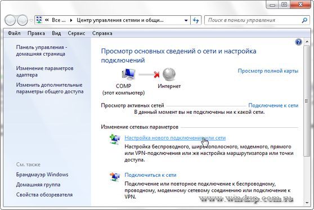This screenshot has height=210, width=314.
Task: Maximize the window
Action: click(x=284, y=5)
